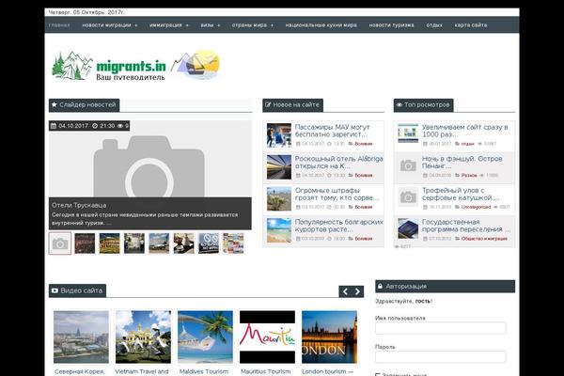Viewport: 564px width, 376px height.
Task: Open Mauritius Tourism video thumbnail
Action: coord(267,337)
